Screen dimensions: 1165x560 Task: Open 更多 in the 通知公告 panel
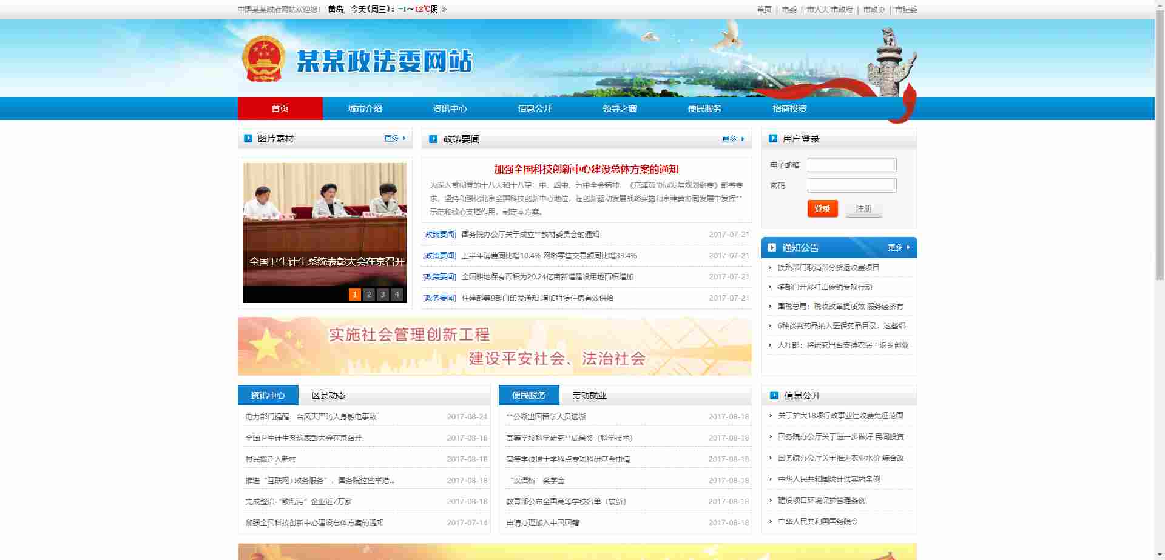(899, 247)
